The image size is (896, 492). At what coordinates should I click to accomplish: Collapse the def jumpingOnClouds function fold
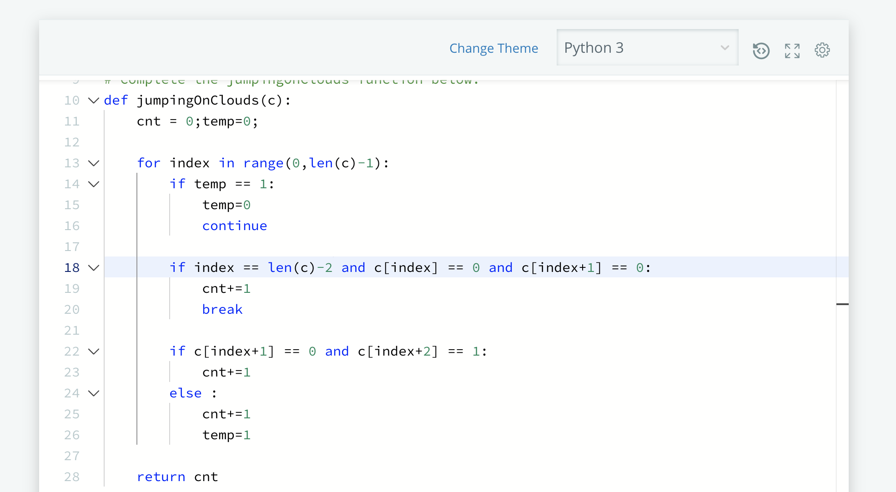click(94, 100)
